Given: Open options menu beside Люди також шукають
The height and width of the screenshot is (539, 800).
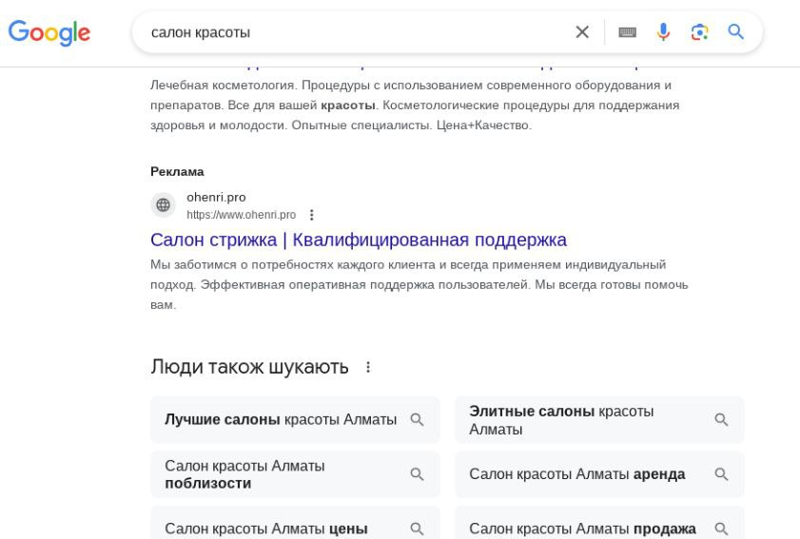Looking at the screenshot, I should click(x=368, y=367).
